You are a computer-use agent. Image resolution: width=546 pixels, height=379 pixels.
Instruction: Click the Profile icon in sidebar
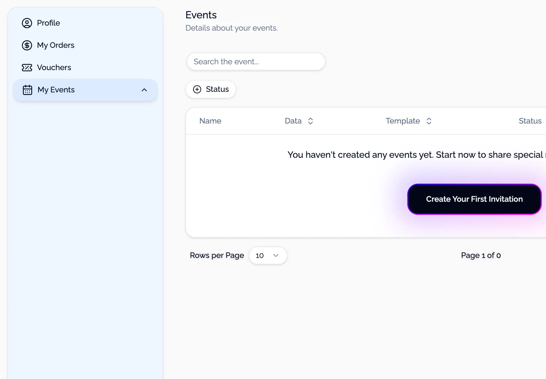click(x=27, y=23)
